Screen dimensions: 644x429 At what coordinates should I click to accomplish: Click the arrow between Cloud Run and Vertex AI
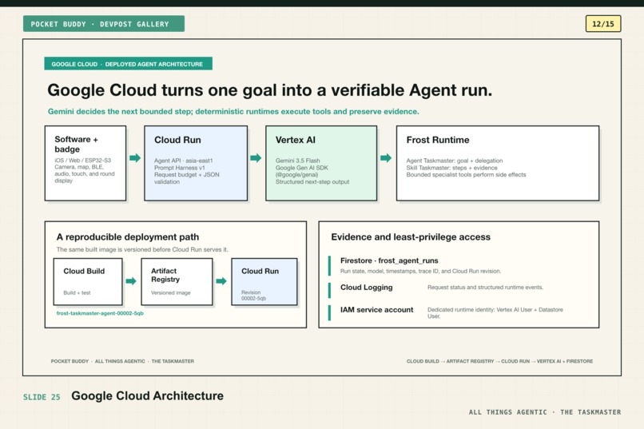(x=256, y=158)
